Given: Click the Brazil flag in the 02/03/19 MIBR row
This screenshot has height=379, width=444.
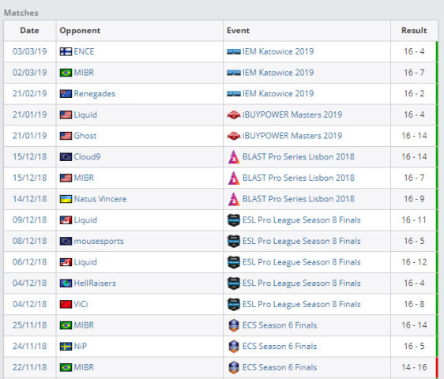Looking at the screenshot, I should point(66,73).
